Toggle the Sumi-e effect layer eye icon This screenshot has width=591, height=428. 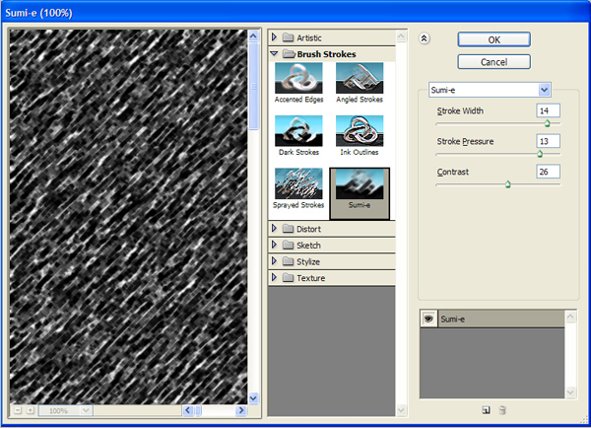(x=428, y=319)
